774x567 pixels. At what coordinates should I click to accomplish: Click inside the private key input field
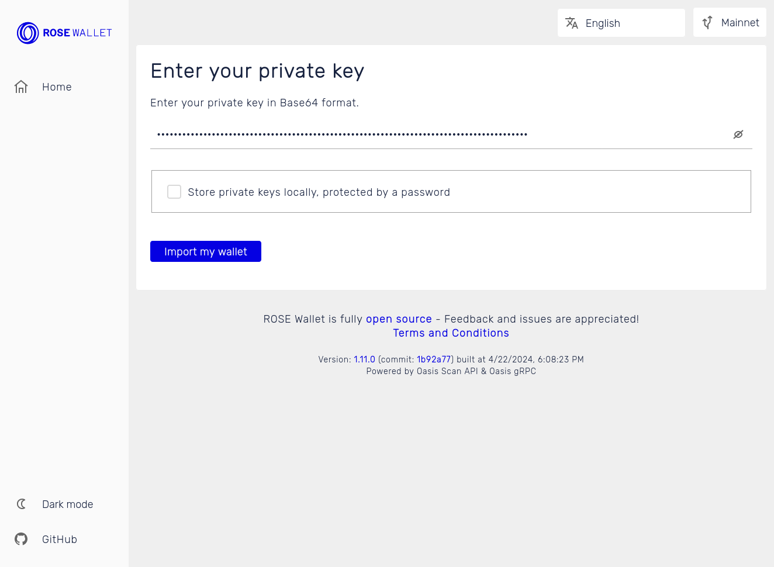pos(351,134)
